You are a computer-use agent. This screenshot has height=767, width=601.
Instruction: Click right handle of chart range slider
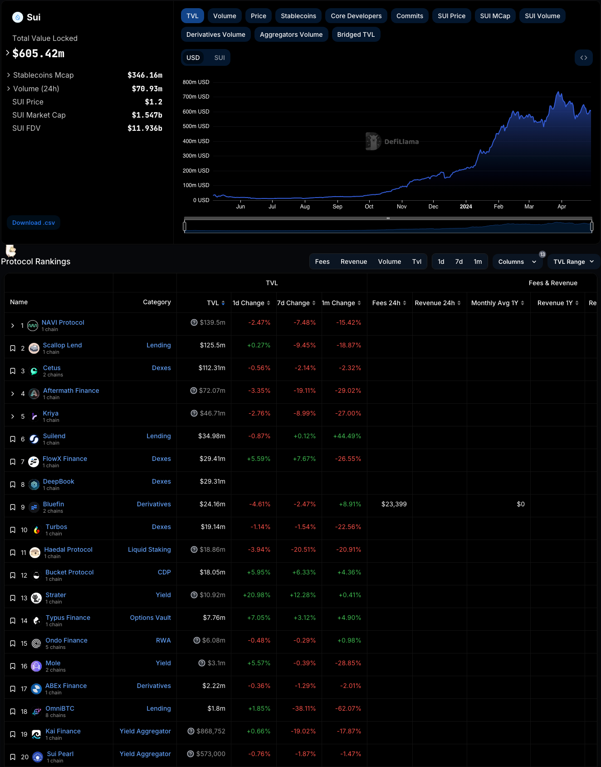pyautogui.click(x=591, y=226)
